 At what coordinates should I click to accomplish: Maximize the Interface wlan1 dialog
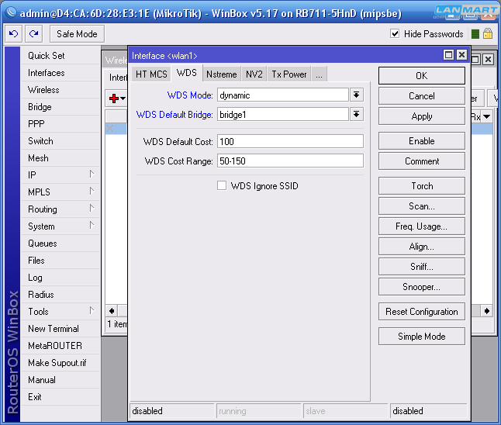point(448,55)
